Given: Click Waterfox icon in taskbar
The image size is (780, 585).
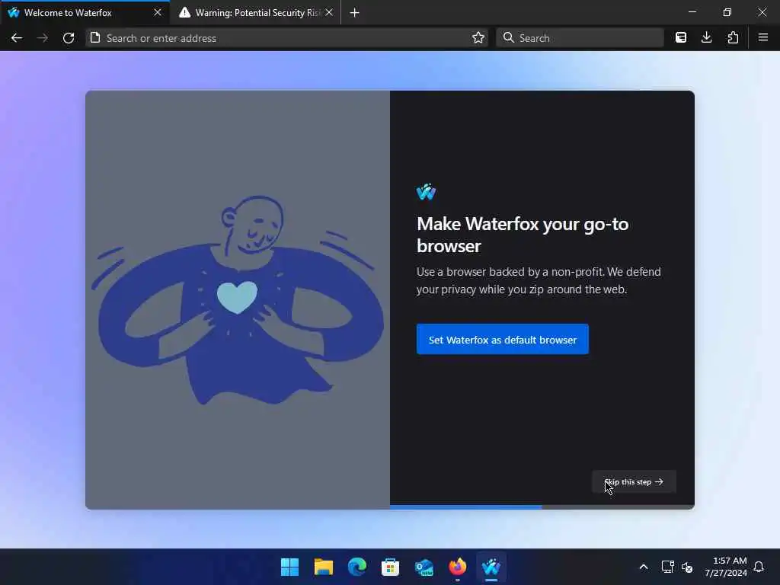Looking at the screenshot, I should (x=491, y=567).
